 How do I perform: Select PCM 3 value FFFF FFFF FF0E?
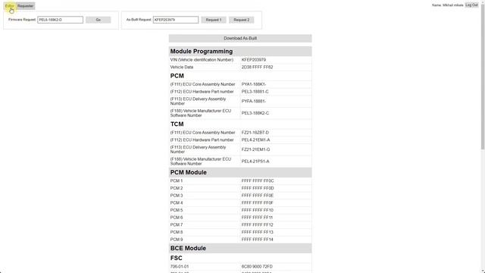(258, 196)
